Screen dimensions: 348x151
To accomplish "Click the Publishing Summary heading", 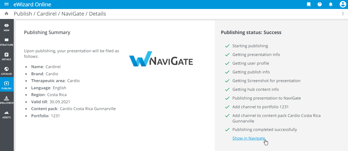I will (x=47, y=32).
